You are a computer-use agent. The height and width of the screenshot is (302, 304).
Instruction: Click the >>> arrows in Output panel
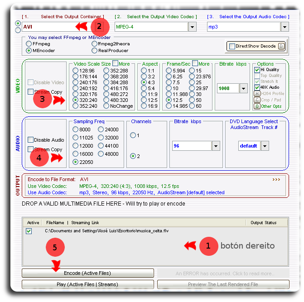click(x=276, y=179)
